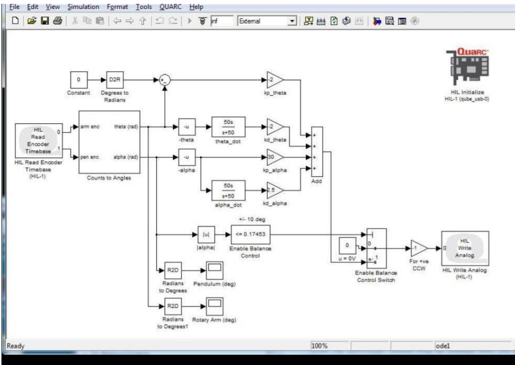The width and height of the screenshot is (515, 365).
Task: Select the alpha_dot transfer function block
Action: [x=228, y=191]
